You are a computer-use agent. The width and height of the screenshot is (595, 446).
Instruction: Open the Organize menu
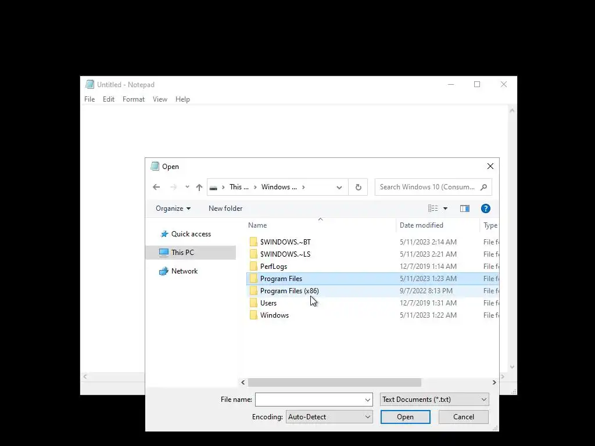(x=173, y=208)
